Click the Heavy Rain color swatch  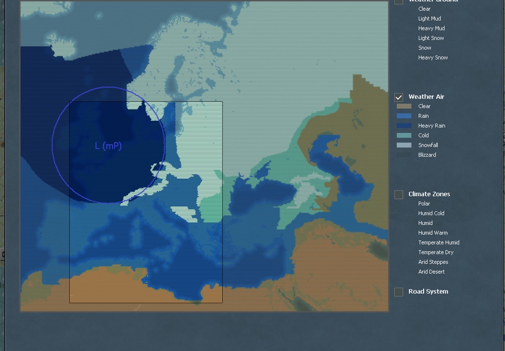coord(404,126)
